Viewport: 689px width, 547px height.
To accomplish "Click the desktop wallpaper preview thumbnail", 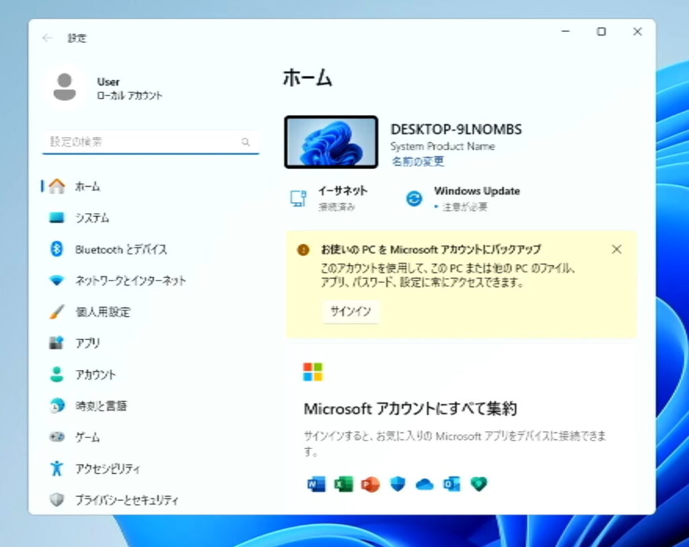I will [330, 142].
